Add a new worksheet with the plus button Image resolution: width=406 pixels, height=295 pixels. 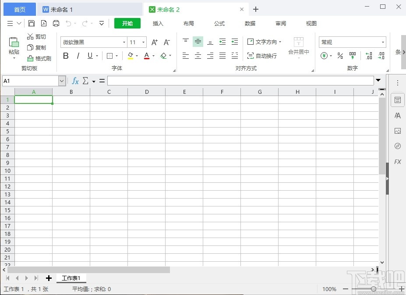coord(48,278)
